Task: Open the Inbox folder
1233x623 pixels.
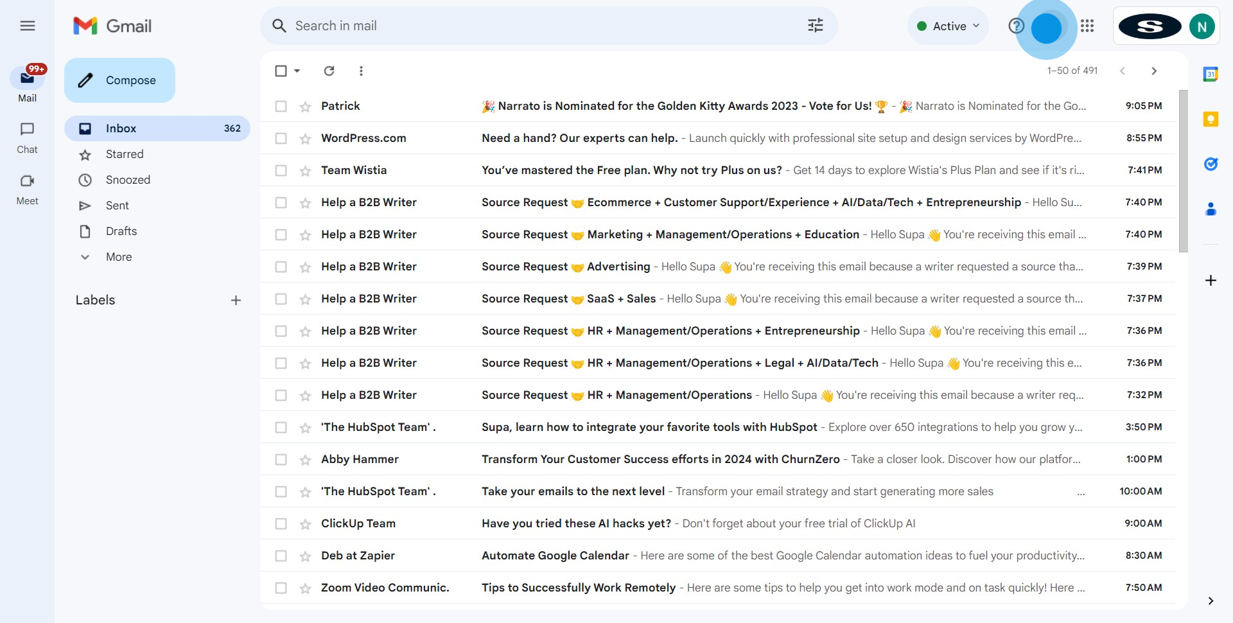Action: pyautogui.click(x=157, y=128)
